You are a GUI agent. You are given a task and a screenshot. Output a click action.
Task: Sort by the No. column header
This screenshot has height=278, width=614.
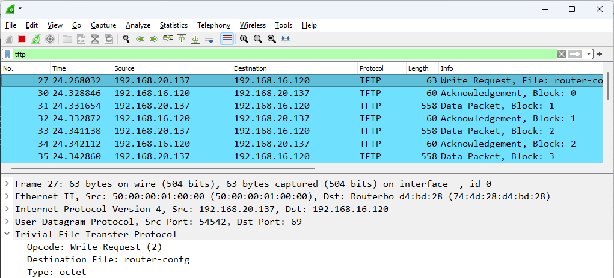[25, 68]
